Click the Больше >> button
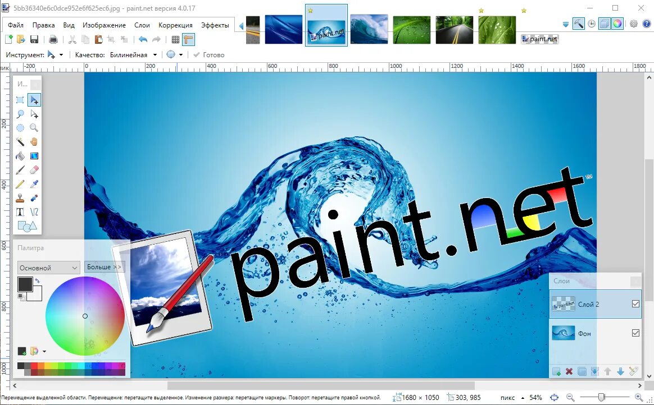The height and width of the screenshot is (405, 654). click(x=105, y=267)
